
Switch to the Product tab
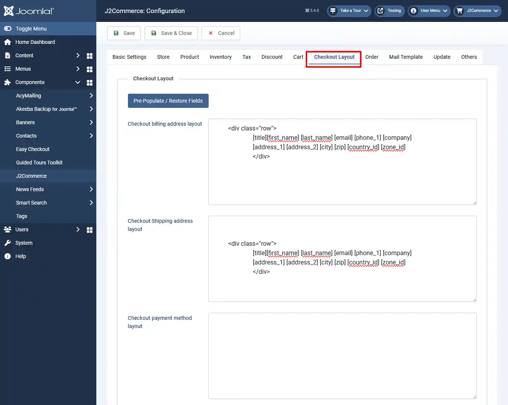(x=190, y=57)
